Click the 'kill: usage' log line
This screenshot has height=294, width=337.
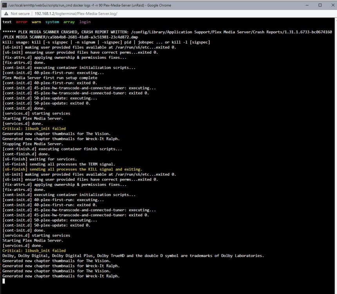(106, 42)
